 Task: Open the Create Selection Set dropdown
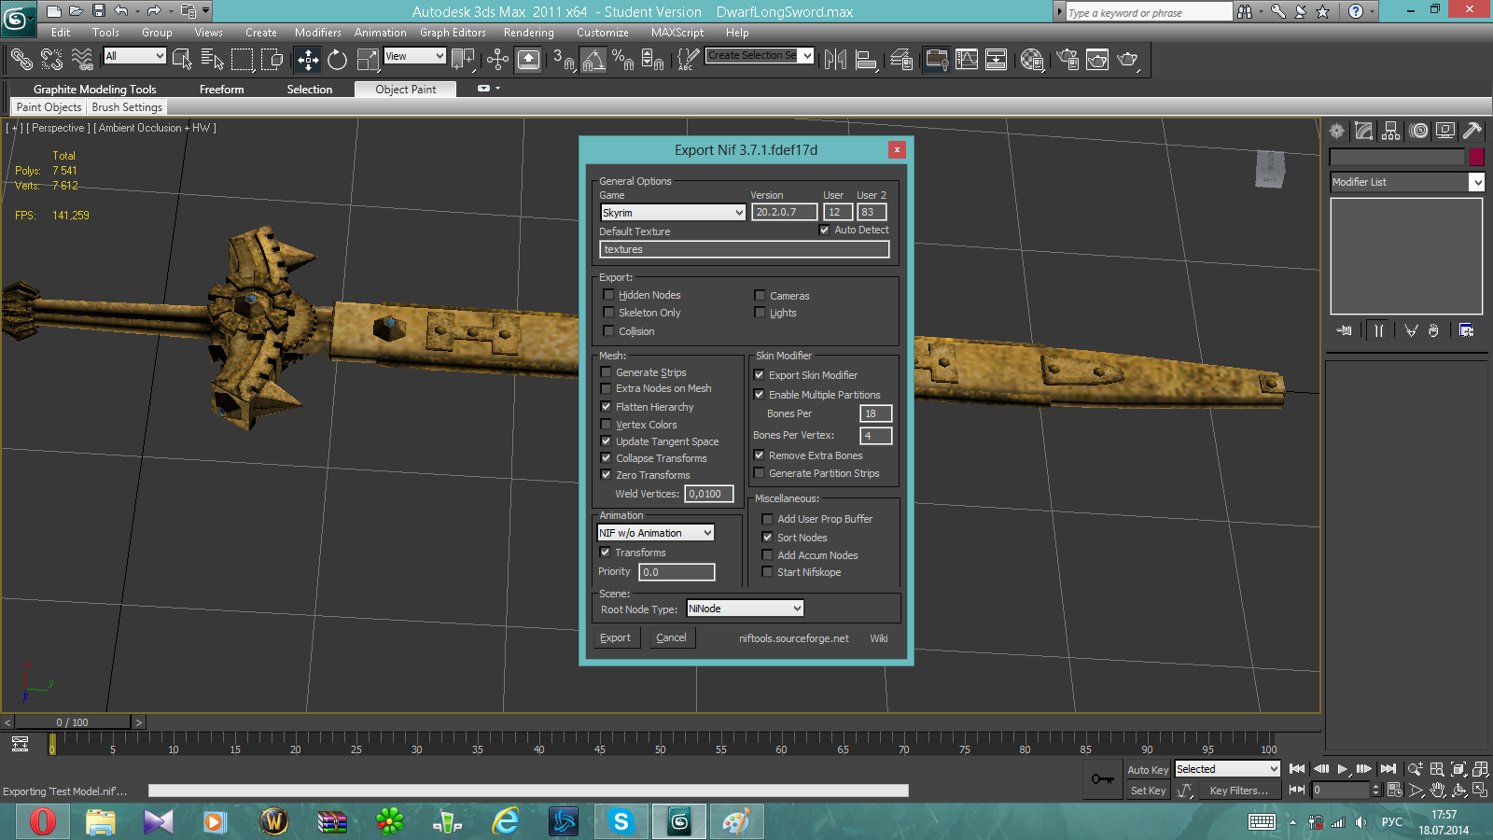760,56
